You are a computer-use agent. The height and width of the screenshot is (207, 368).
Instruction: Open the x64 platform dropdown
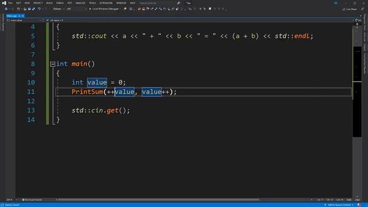[76, 9]
